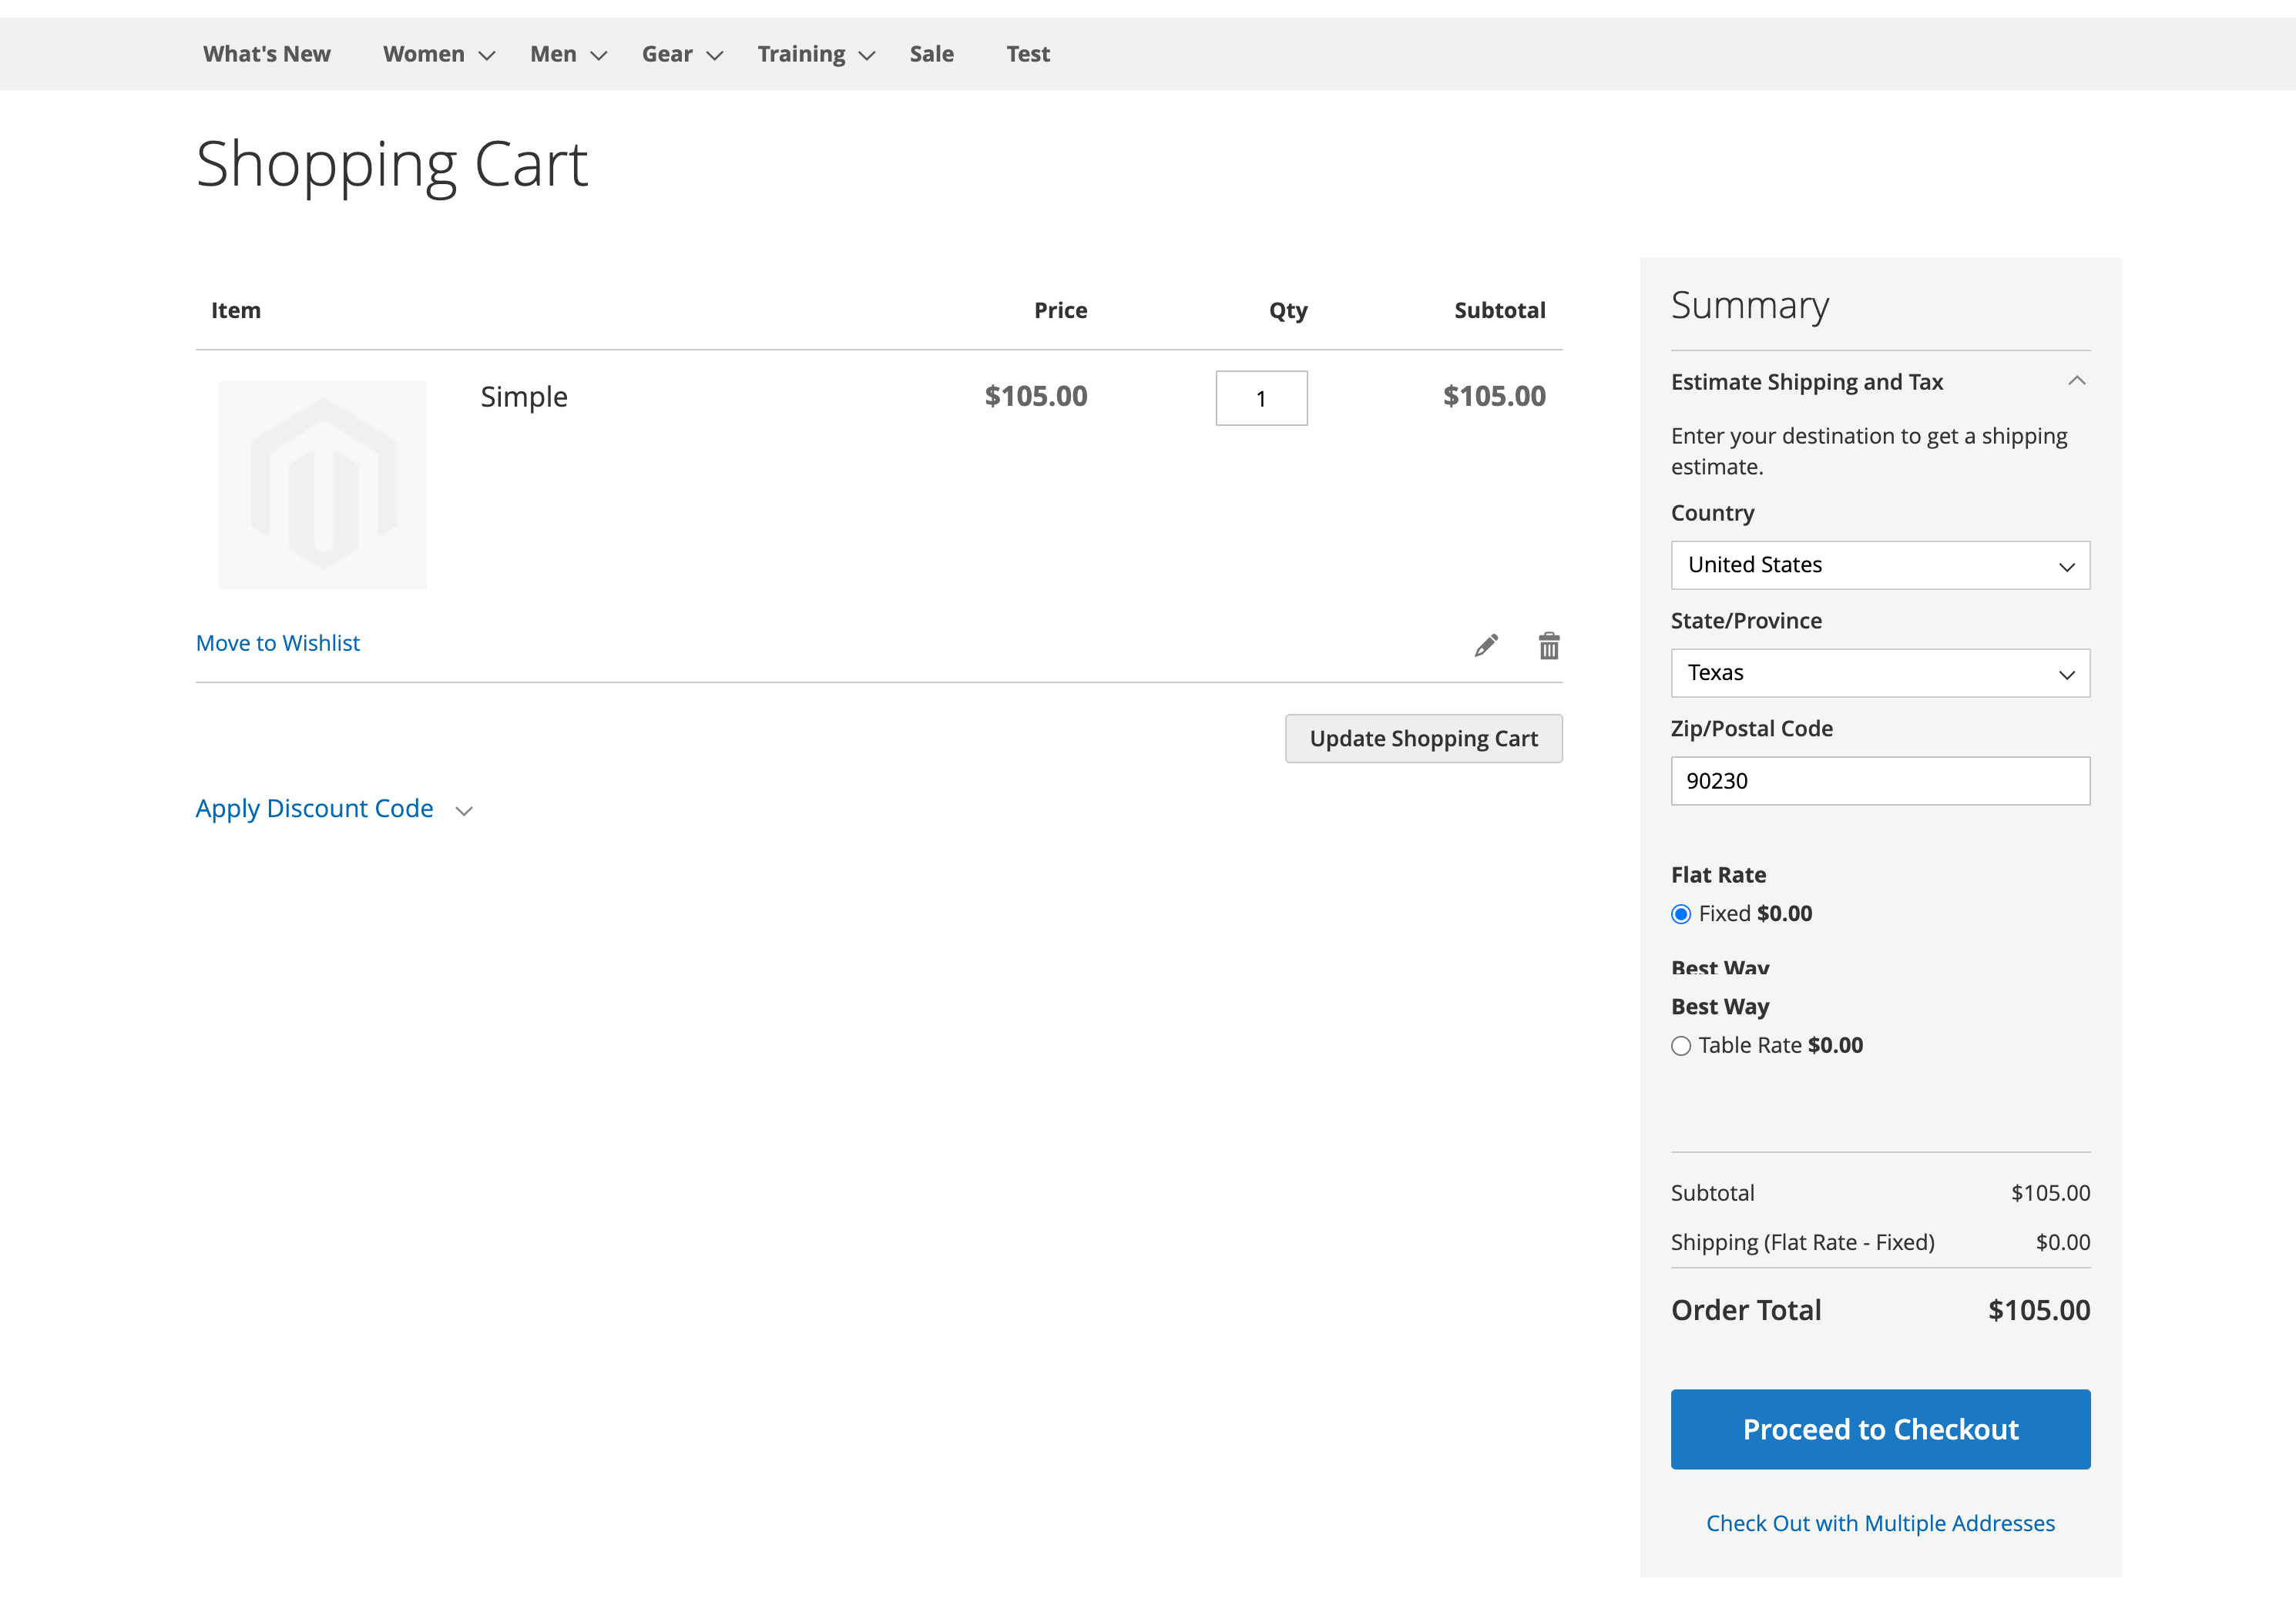Screen dimensions: 2296x1622
Task: Open the State/Province dropdown showing Texas
Action: pos(1880,672)
